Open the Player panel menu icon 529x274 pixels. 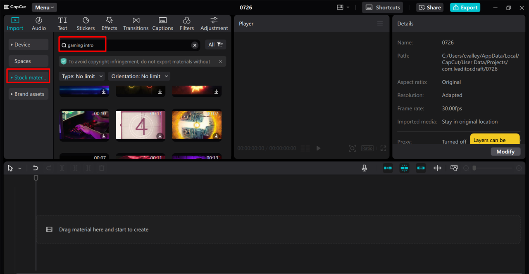tap(380, 23)
